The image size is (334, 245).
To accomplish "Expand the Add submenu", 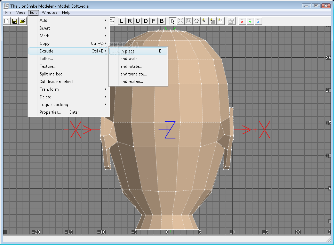I will coord(69,21).
